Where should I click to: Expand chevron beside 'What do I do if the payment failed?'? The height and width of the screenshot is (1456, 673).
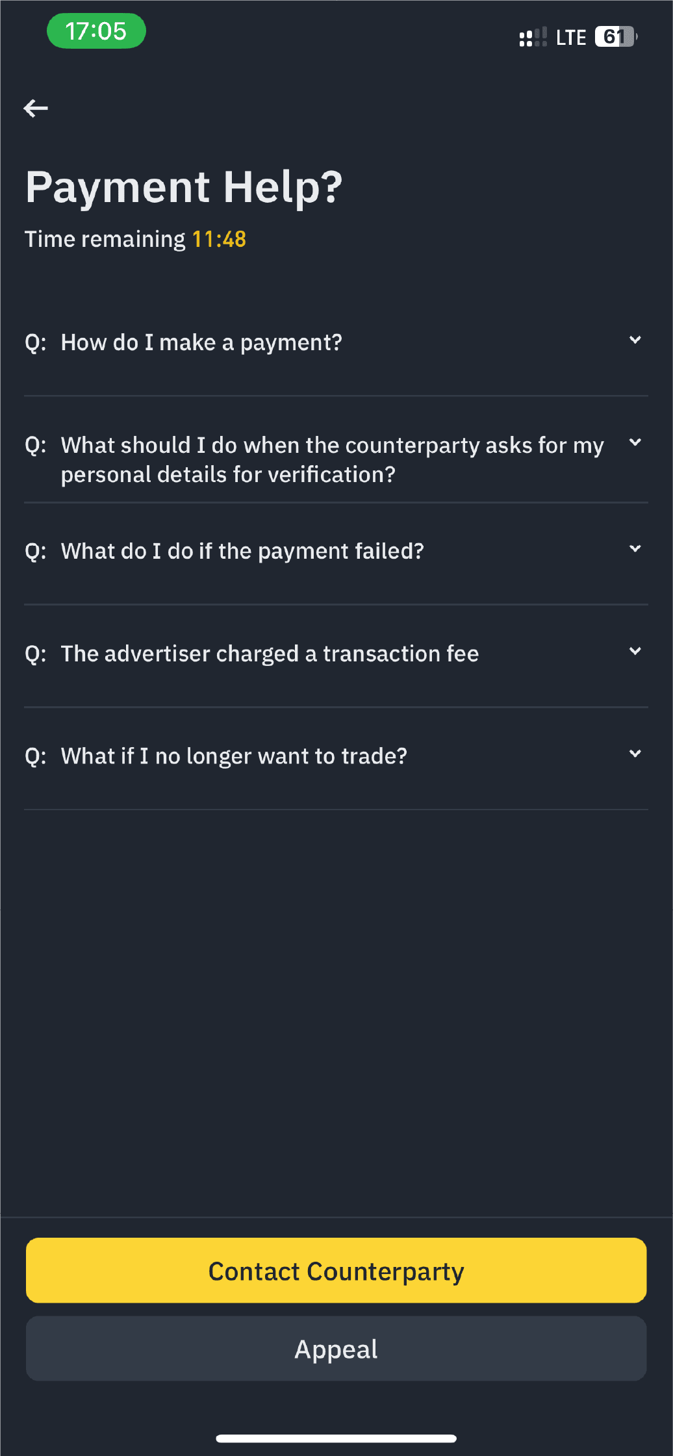635,549
